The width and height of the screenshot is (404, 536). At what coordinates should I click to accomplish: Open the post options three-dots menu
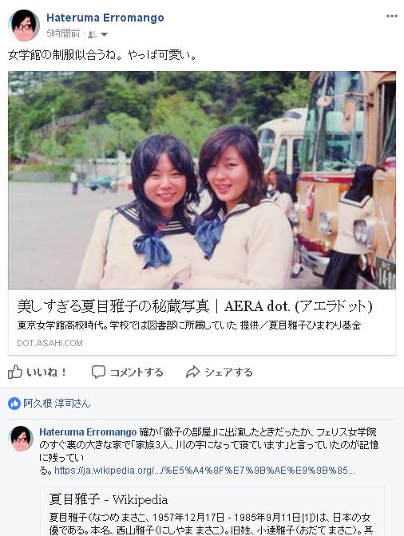pos(392,16)
